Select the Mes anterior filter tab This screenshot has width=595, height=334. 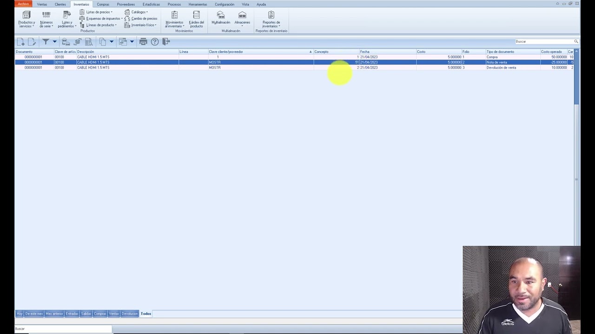coord(54,314)
